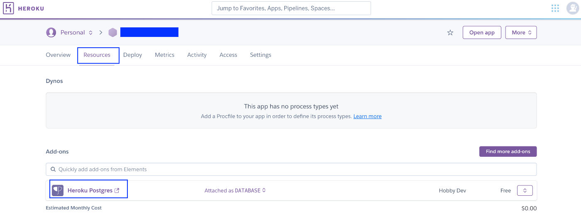The height and width of the screenshot is (214, 581).
Task: Click the Heroku logo icon
Action: tap(9, 8)
